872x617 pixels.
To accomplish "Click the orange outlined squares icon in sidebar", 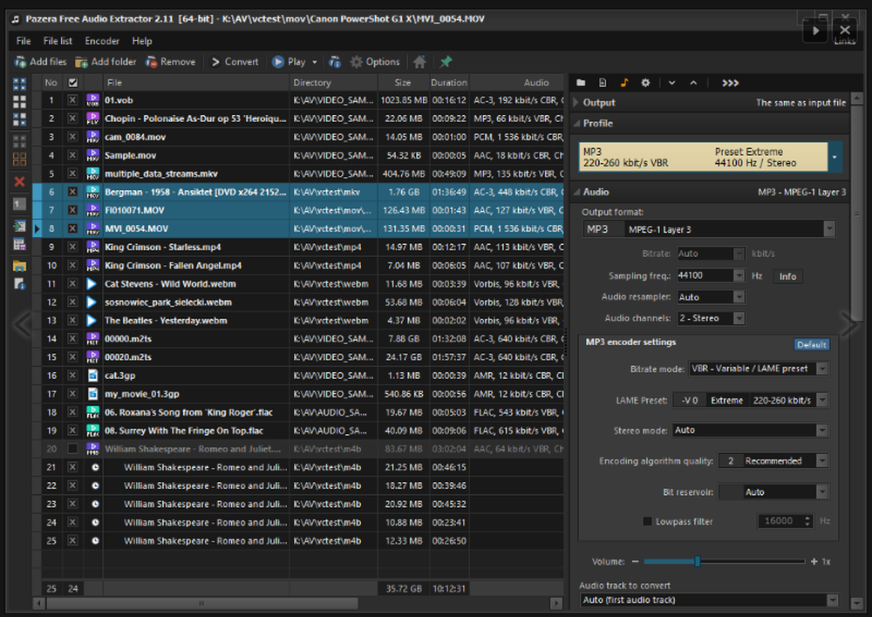I will click(19, 159).
